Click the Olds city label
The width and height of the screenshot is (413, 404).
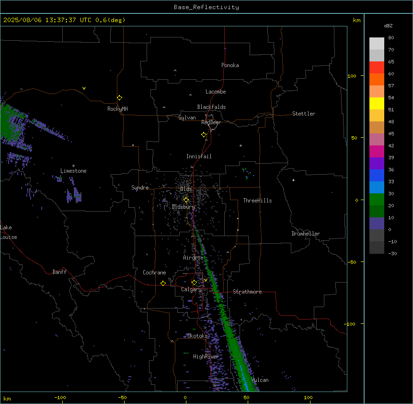[x=186, y=189]
